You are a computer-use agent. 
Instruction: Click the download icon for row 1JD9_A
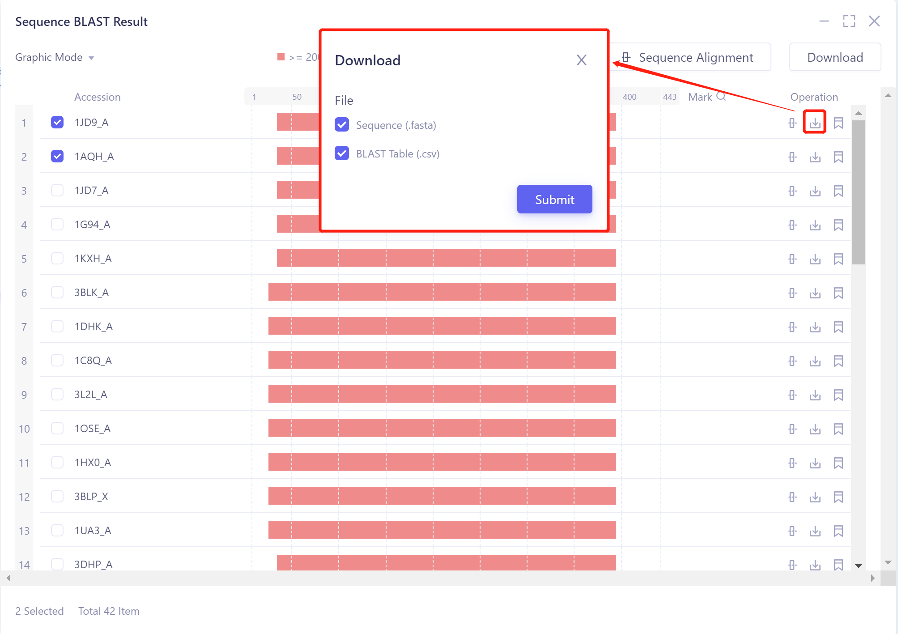coord(815,123)
